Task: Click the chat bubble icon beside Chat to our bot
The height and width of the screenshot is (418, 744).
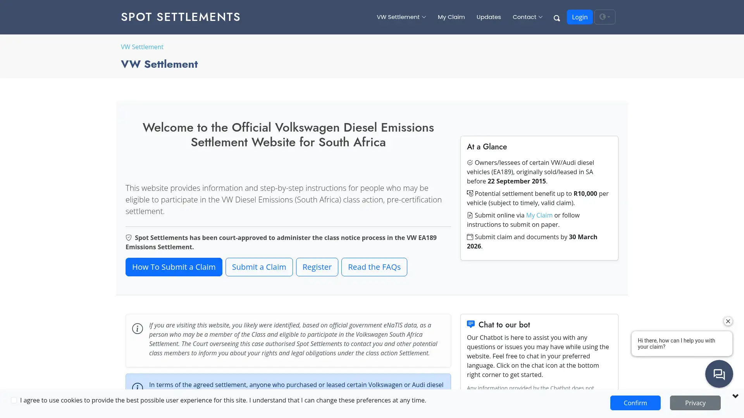Action: pyautogui.click(x=470, y=324)
